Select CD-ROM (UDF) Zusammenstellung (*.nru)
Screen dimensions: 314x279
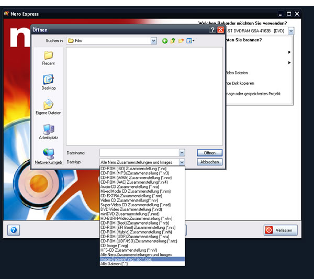(142, 237)
